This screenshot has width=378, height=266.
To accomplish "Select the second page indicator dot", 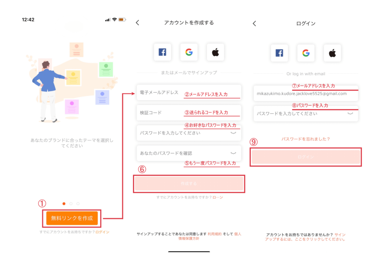I will (x=71, y=204).
